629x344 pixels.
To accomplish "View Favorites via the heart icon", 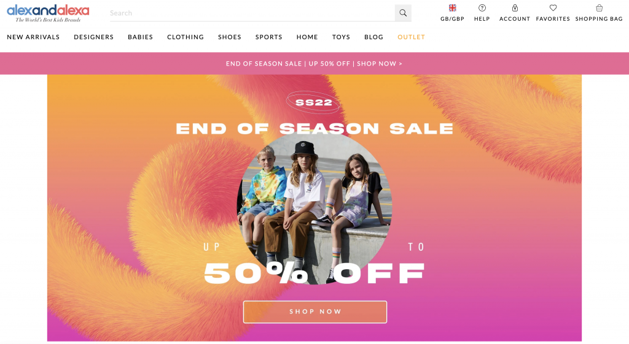I will (x=553, y=7).
